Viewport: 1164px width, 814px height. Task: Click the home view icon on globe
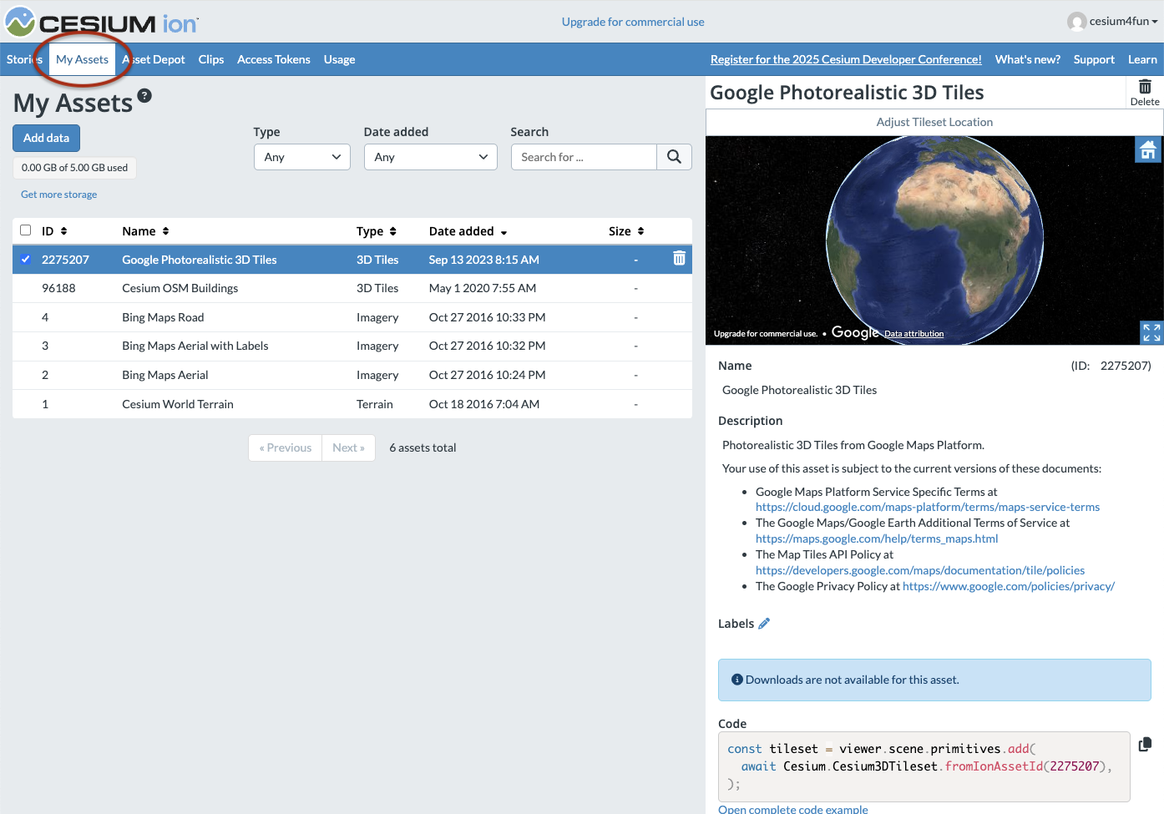pos(1148,150)
